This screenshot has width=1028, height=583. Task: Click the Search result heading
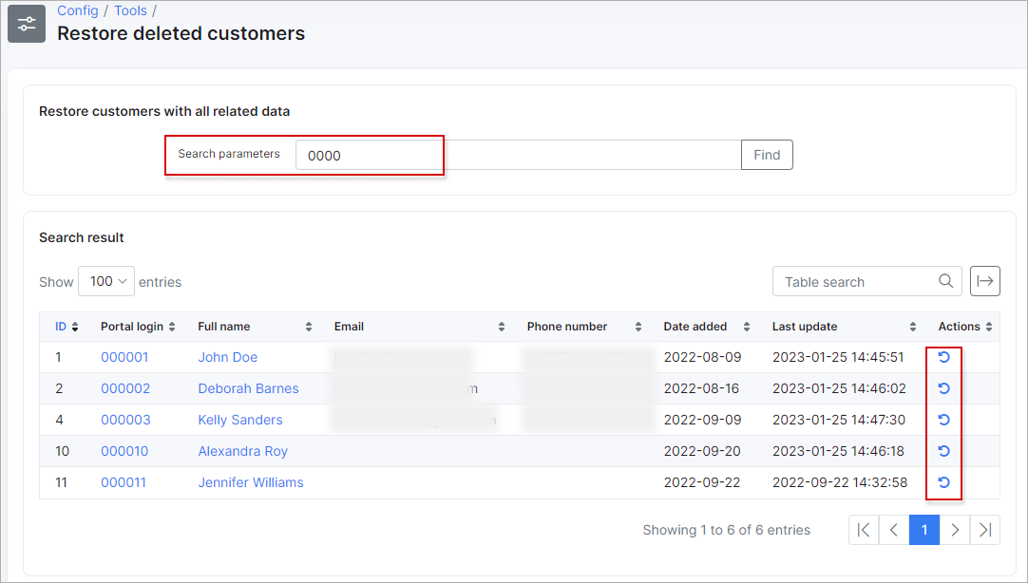coord(82,237)
